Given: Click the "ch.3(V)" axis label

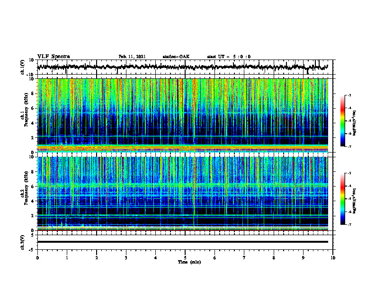Looking at the screenshot, I should point(23,242).
